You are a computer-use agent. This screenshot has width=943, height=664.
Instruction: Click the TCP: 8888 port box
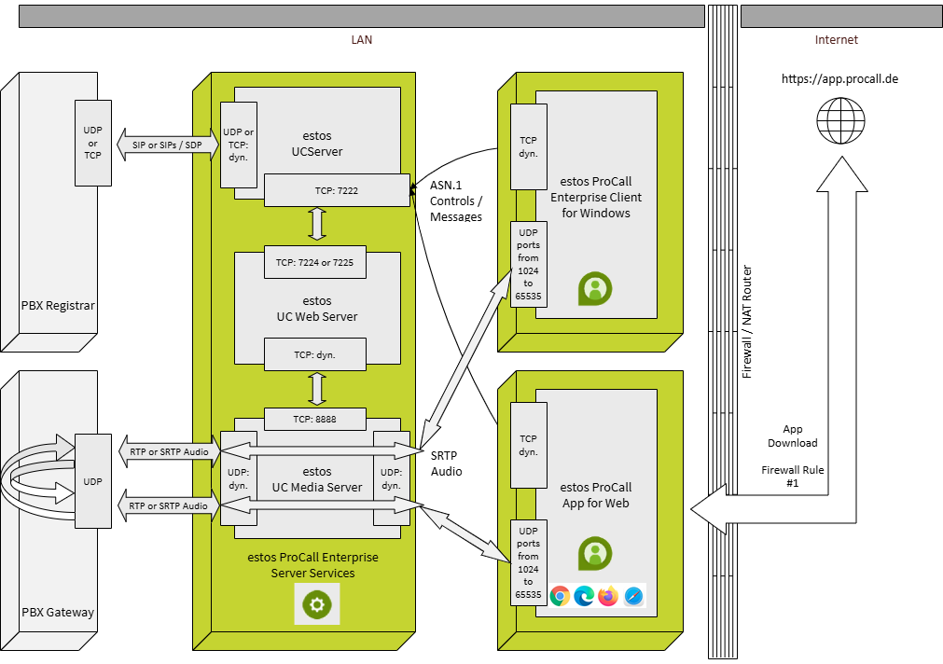coord(315,420)
